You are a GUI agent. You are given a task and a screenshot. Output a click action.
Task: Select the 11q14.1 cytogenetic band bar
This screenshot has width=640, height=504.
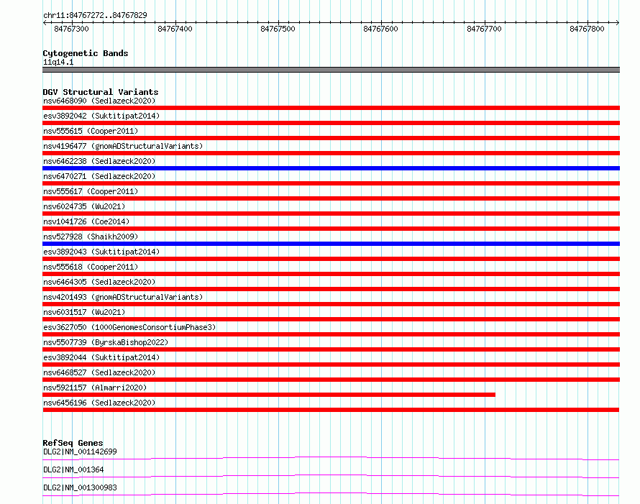pos(331,70)
